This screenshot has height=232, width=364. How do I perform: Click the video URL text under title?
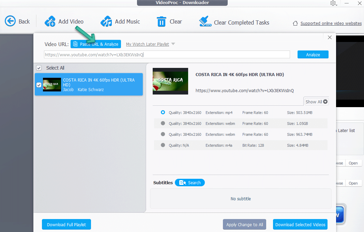pyautogui.click(x=244, y=90)
